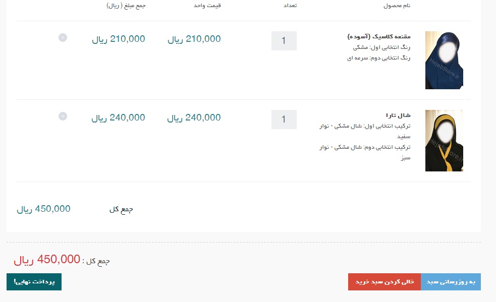The image size is (496, 302).
Task: Click the red 450,000 ریال grand total
Action: coord(47,260)
